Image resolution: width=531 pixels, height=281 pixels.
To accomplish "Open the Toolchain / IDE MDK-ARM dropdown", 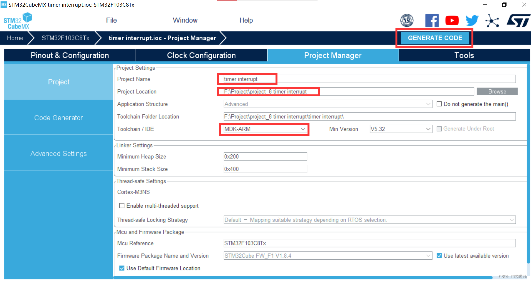I will tap(265, 129).
